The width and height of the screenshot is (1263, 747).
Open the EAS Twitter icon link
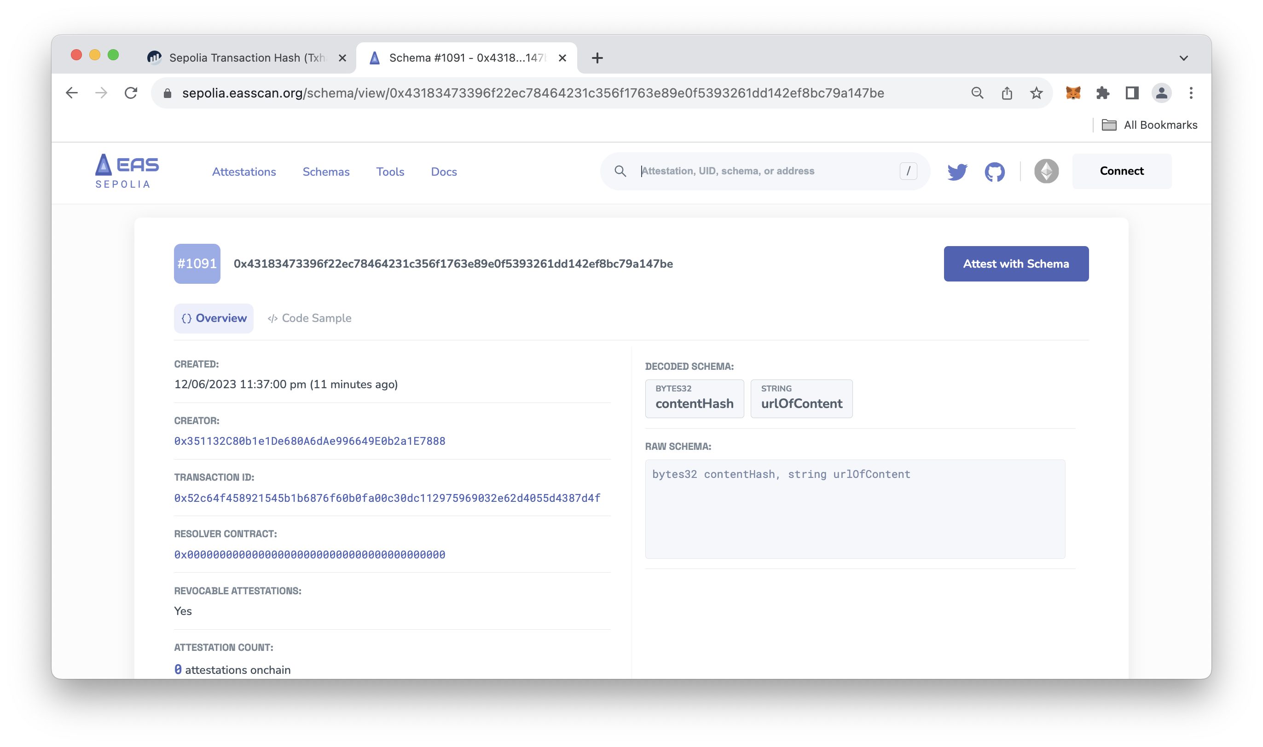click(x=957, y=172)
